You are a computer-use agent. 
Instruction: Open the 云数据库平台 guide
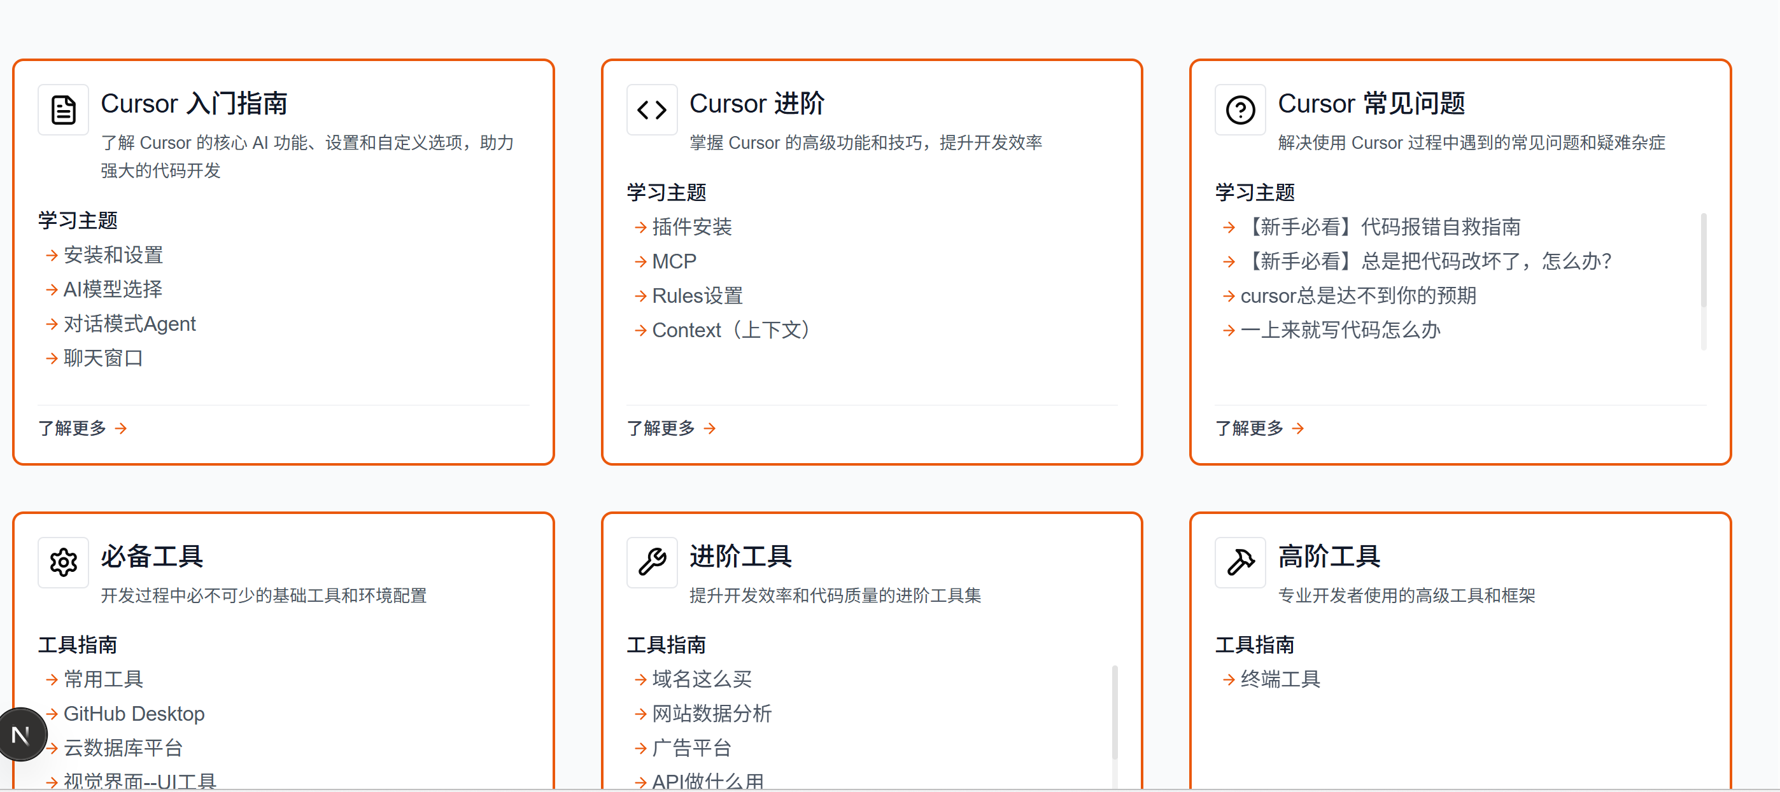(123, 748)
